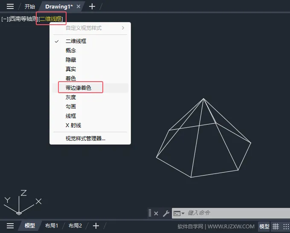Open recent commands dropdown arrow

(183, 213)
